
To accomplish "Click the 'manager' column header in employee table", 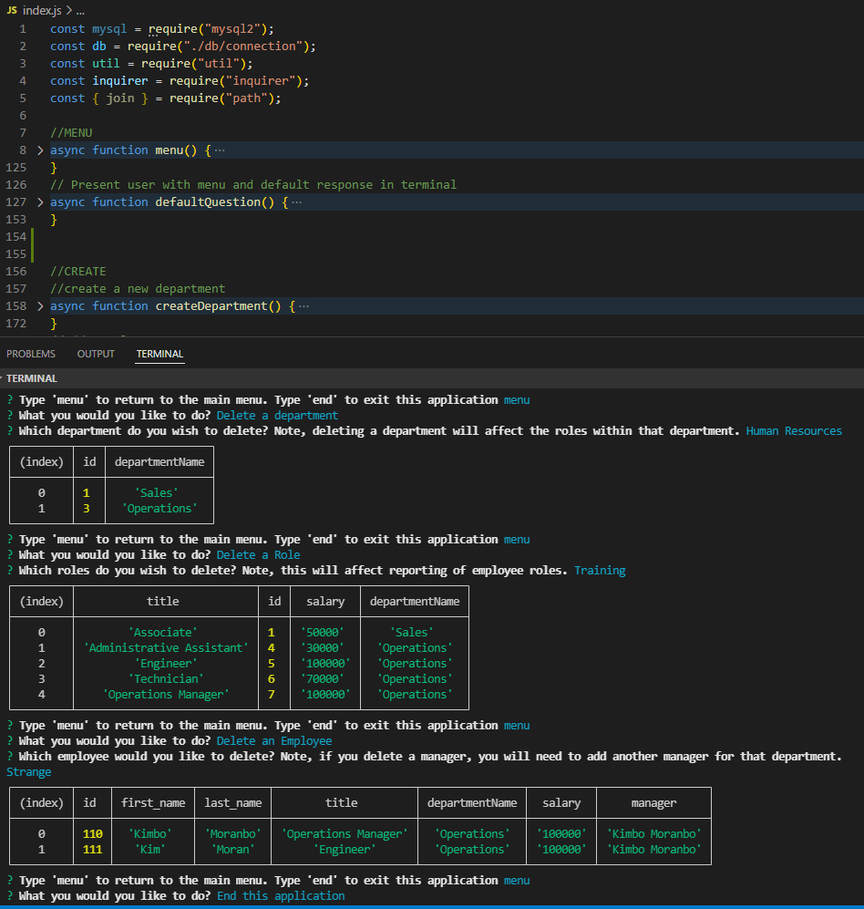I will 653,803.
